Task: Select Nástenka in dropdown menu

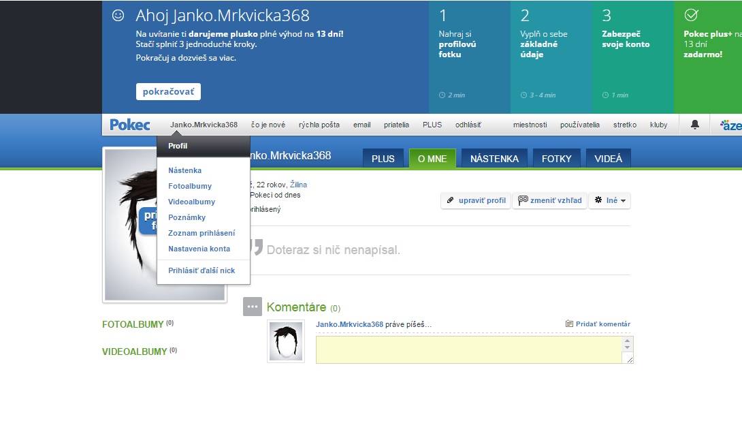Action: [x=184, y=170]
